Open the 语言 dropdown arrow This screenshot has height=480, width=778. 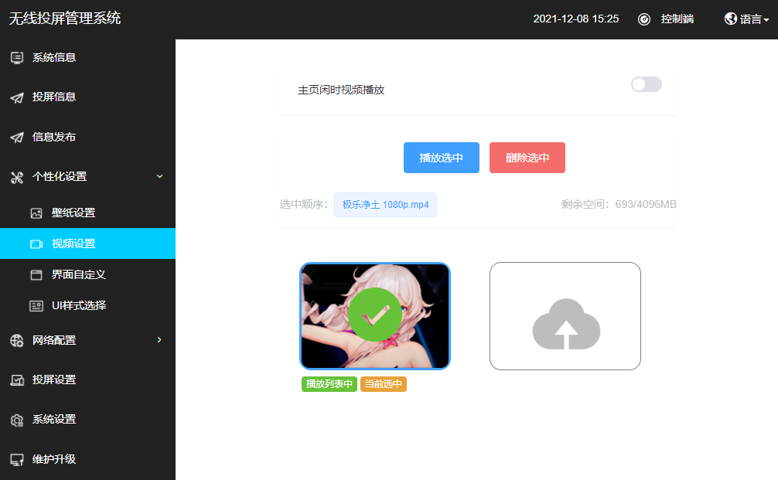[766, 20]
